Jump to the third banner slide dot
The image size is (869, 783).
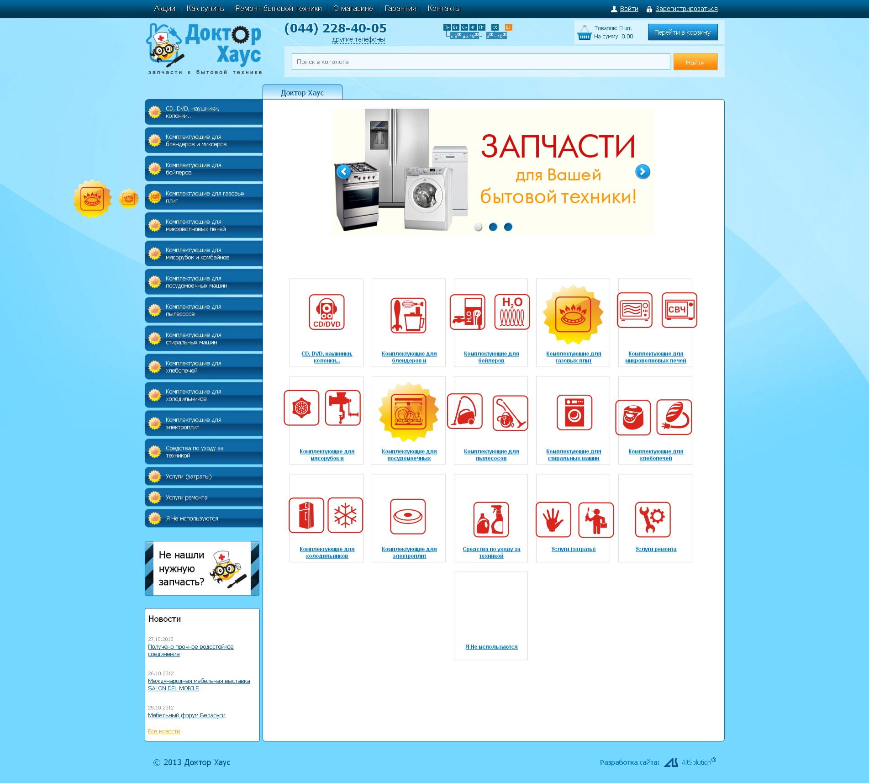point(508,227)
